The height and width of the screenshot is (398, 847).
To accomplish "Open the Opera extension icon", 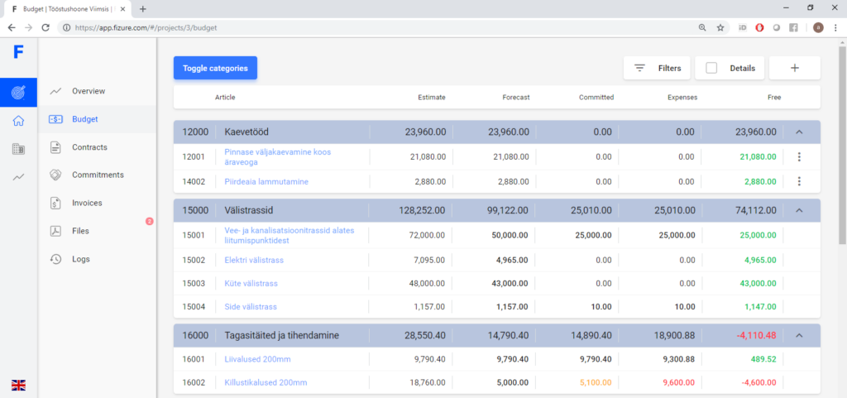I will pos(759,27).
